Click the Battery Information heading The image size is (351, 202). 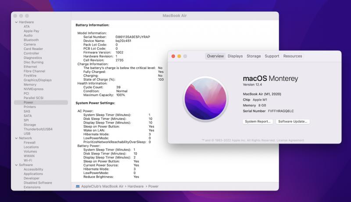point(93,25)
